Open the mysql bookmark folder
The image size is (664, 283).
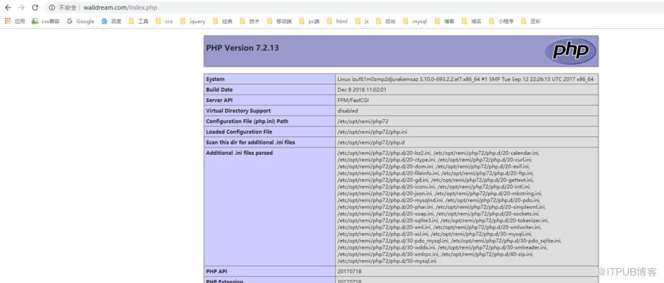(415, 21)
